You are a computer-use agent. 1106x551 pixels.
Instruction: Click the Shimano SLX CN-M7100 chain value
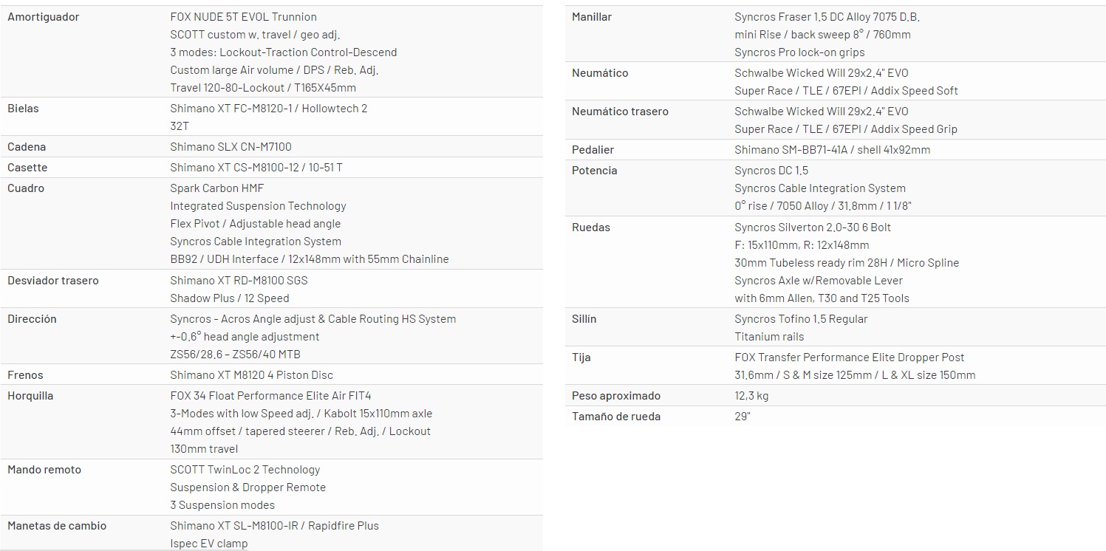(x=231, y=147)
